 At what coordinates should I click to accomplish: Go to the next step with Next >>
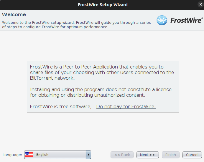click(x=147, y=155)
